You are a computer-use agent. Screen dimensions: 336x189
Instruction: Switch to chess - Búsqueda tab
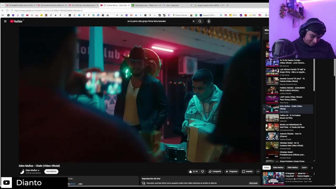(178, 5)
